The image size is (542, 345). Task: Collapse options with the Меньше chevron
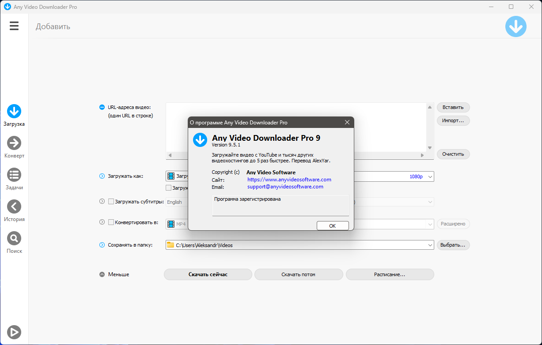point(102,274)
